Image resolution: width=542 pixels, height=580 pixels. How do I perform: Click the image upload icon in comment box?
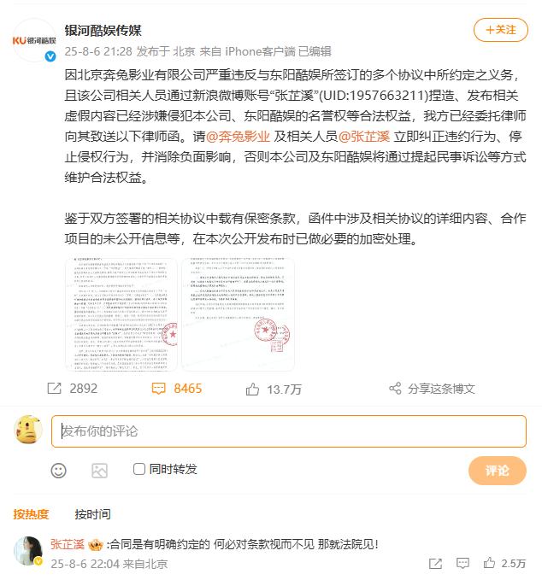[99, 471]
